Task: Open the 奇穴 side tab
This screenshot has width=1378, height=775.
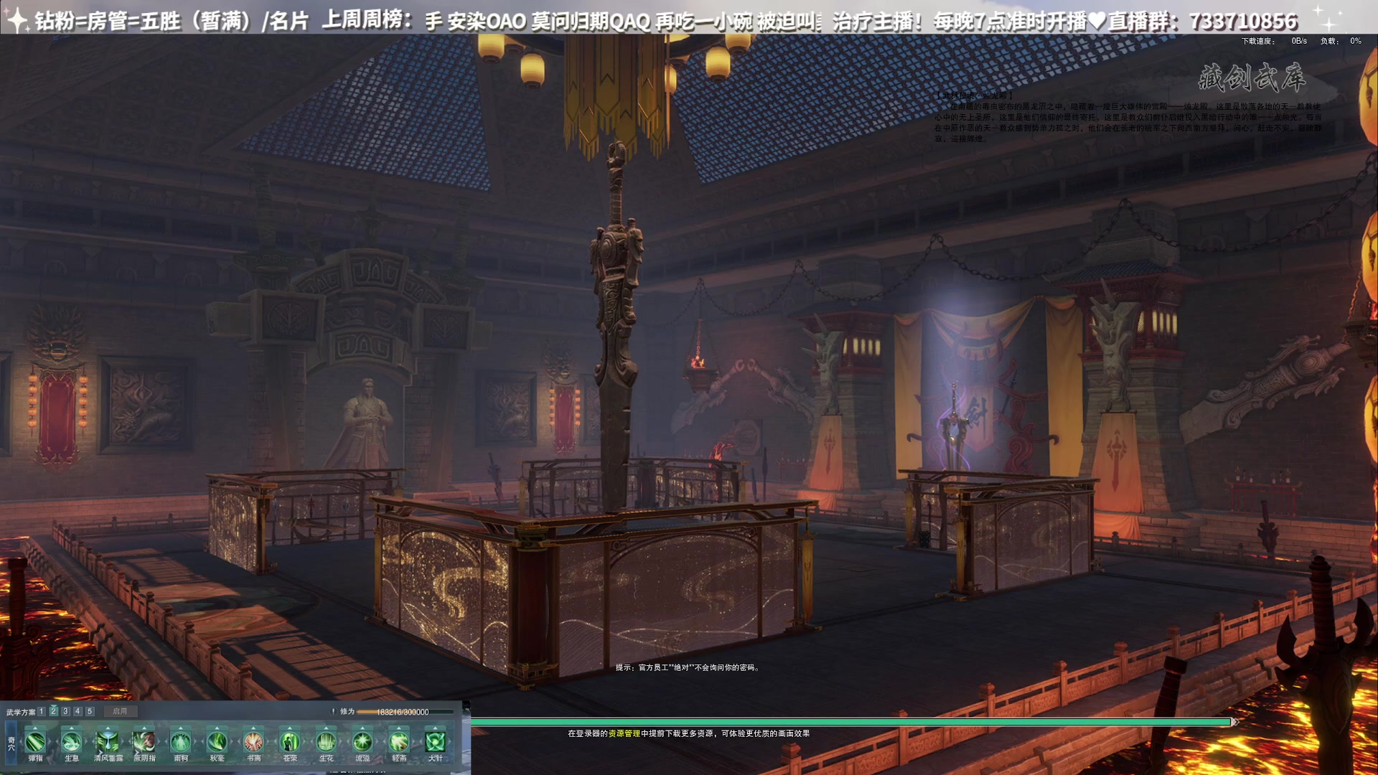Action: (x=11, y=743)
